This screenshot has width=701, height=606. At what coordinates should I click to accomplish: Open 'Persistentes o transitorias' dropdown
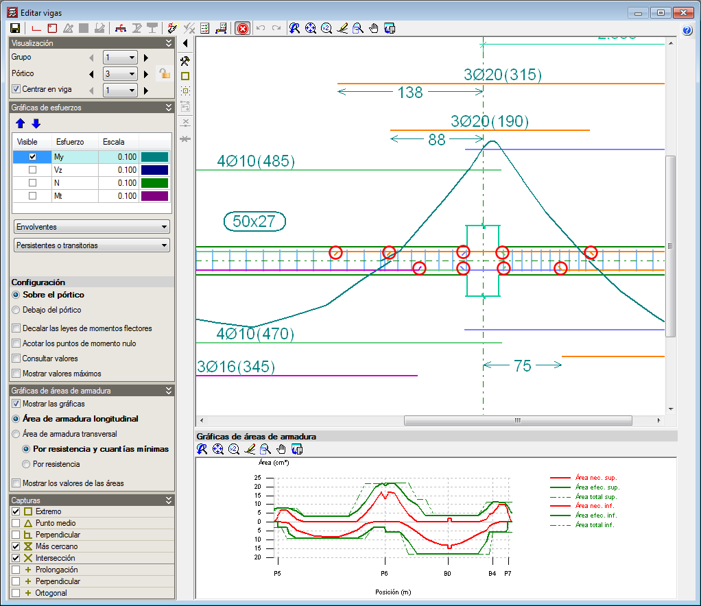point(91,245)
